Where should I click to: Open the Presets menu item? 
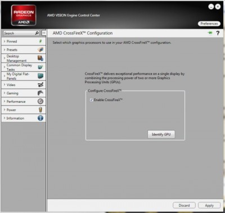tap(24, 50)
